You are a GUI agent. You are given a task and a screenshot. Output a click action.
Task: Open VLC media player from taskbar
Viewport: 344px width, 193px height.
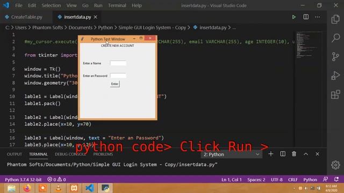pos(59,188)
